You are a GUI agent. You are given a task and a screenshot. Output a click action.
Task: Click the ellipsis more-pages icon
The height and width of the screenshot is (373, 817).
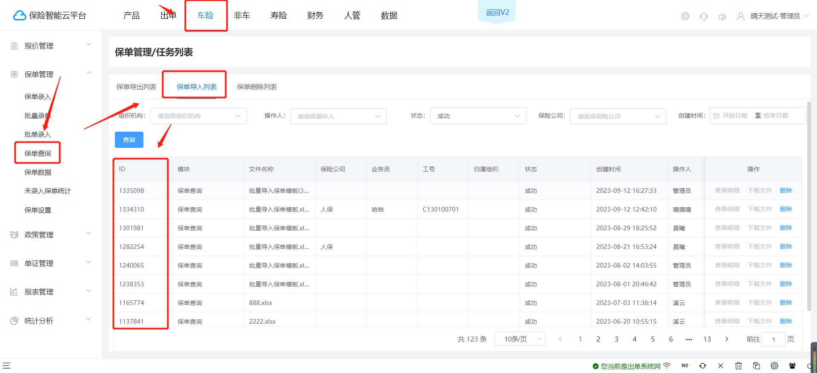689,339
